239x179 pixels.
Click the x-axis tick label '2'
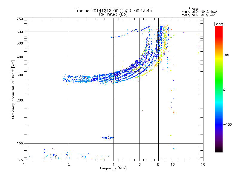pyautogui.click(x=69, y=164)
